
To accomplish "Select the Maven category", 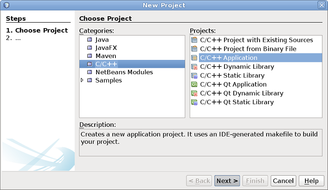I will [106, 56].
